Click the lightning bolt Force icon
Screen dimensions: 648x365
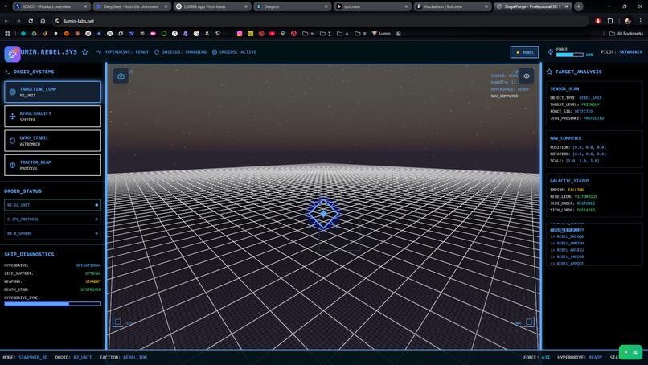[550, 52]
